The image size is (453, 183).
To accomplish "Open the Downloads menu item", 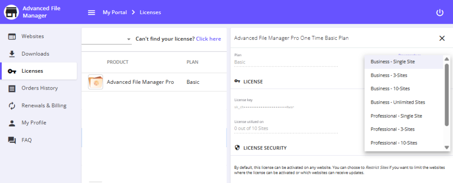I will coord(38,54).
